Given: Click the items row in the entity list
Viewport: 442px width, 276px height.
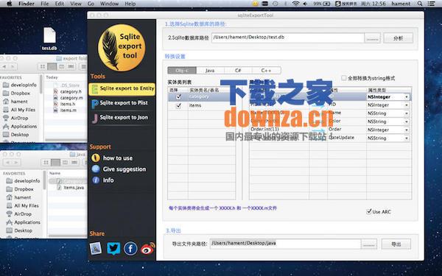Looking at the screenshot, I should (202, 105).
